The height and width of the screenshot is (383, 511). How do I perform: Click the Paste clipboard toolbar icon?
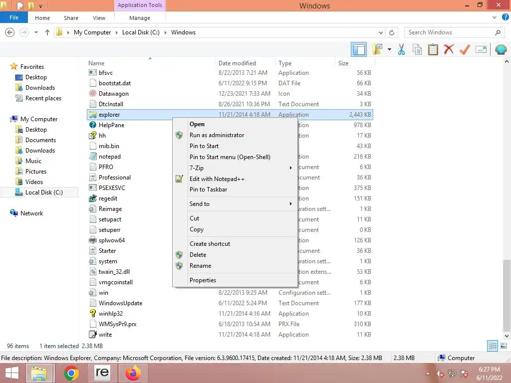[433, 49]
